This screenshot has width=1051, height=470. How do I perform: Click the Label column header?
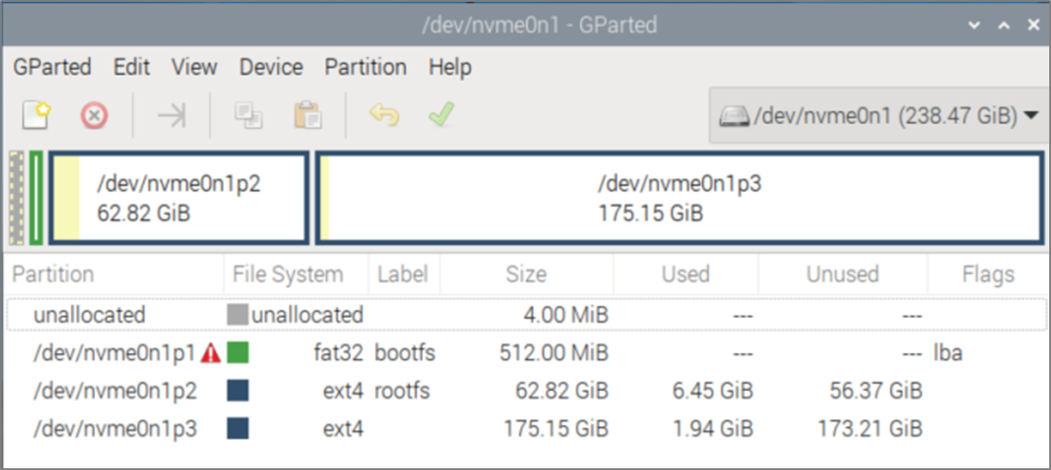point(404,274)
